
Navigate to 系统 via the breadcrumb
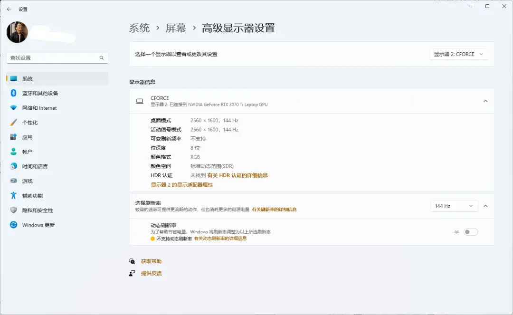pyautogui.click(x=139, y=28)
